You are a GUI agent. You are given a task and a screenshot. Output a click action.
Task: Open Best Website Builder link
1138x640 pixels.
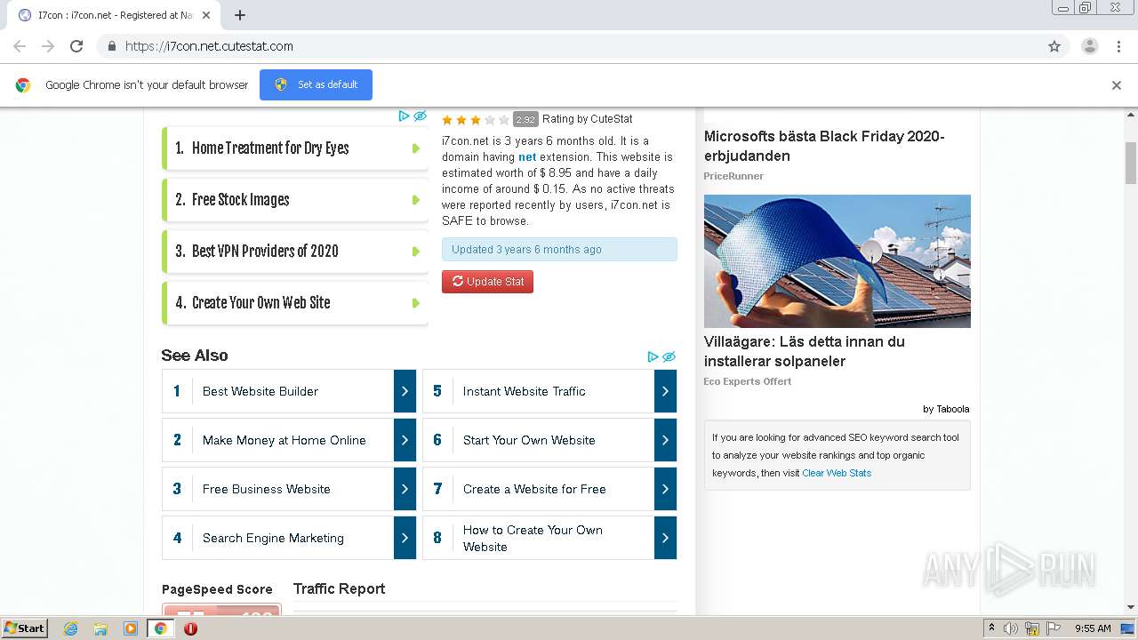pyautogui.click(x=260, y=391)
